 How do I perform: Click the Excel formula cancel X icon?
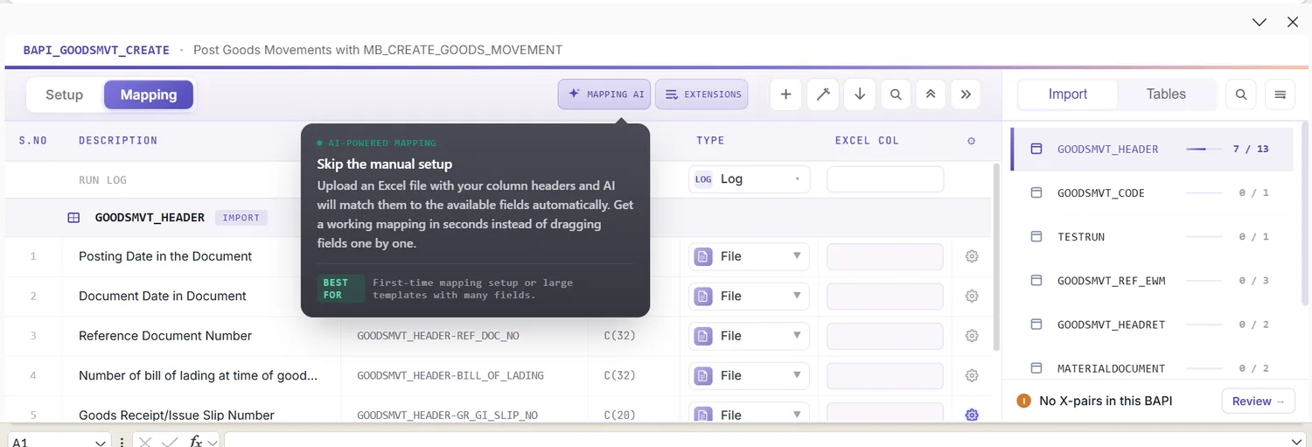click(145, 442)
